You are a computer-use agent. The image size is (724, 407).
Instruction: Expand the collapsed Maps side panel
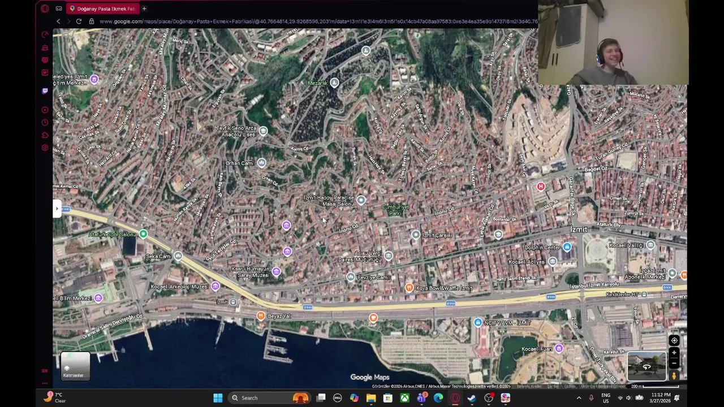click(57, 209)
